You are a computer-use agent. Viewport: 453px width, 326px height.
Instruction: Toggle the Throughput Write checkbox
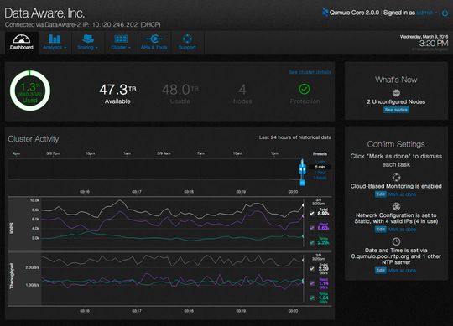(312, 298)
